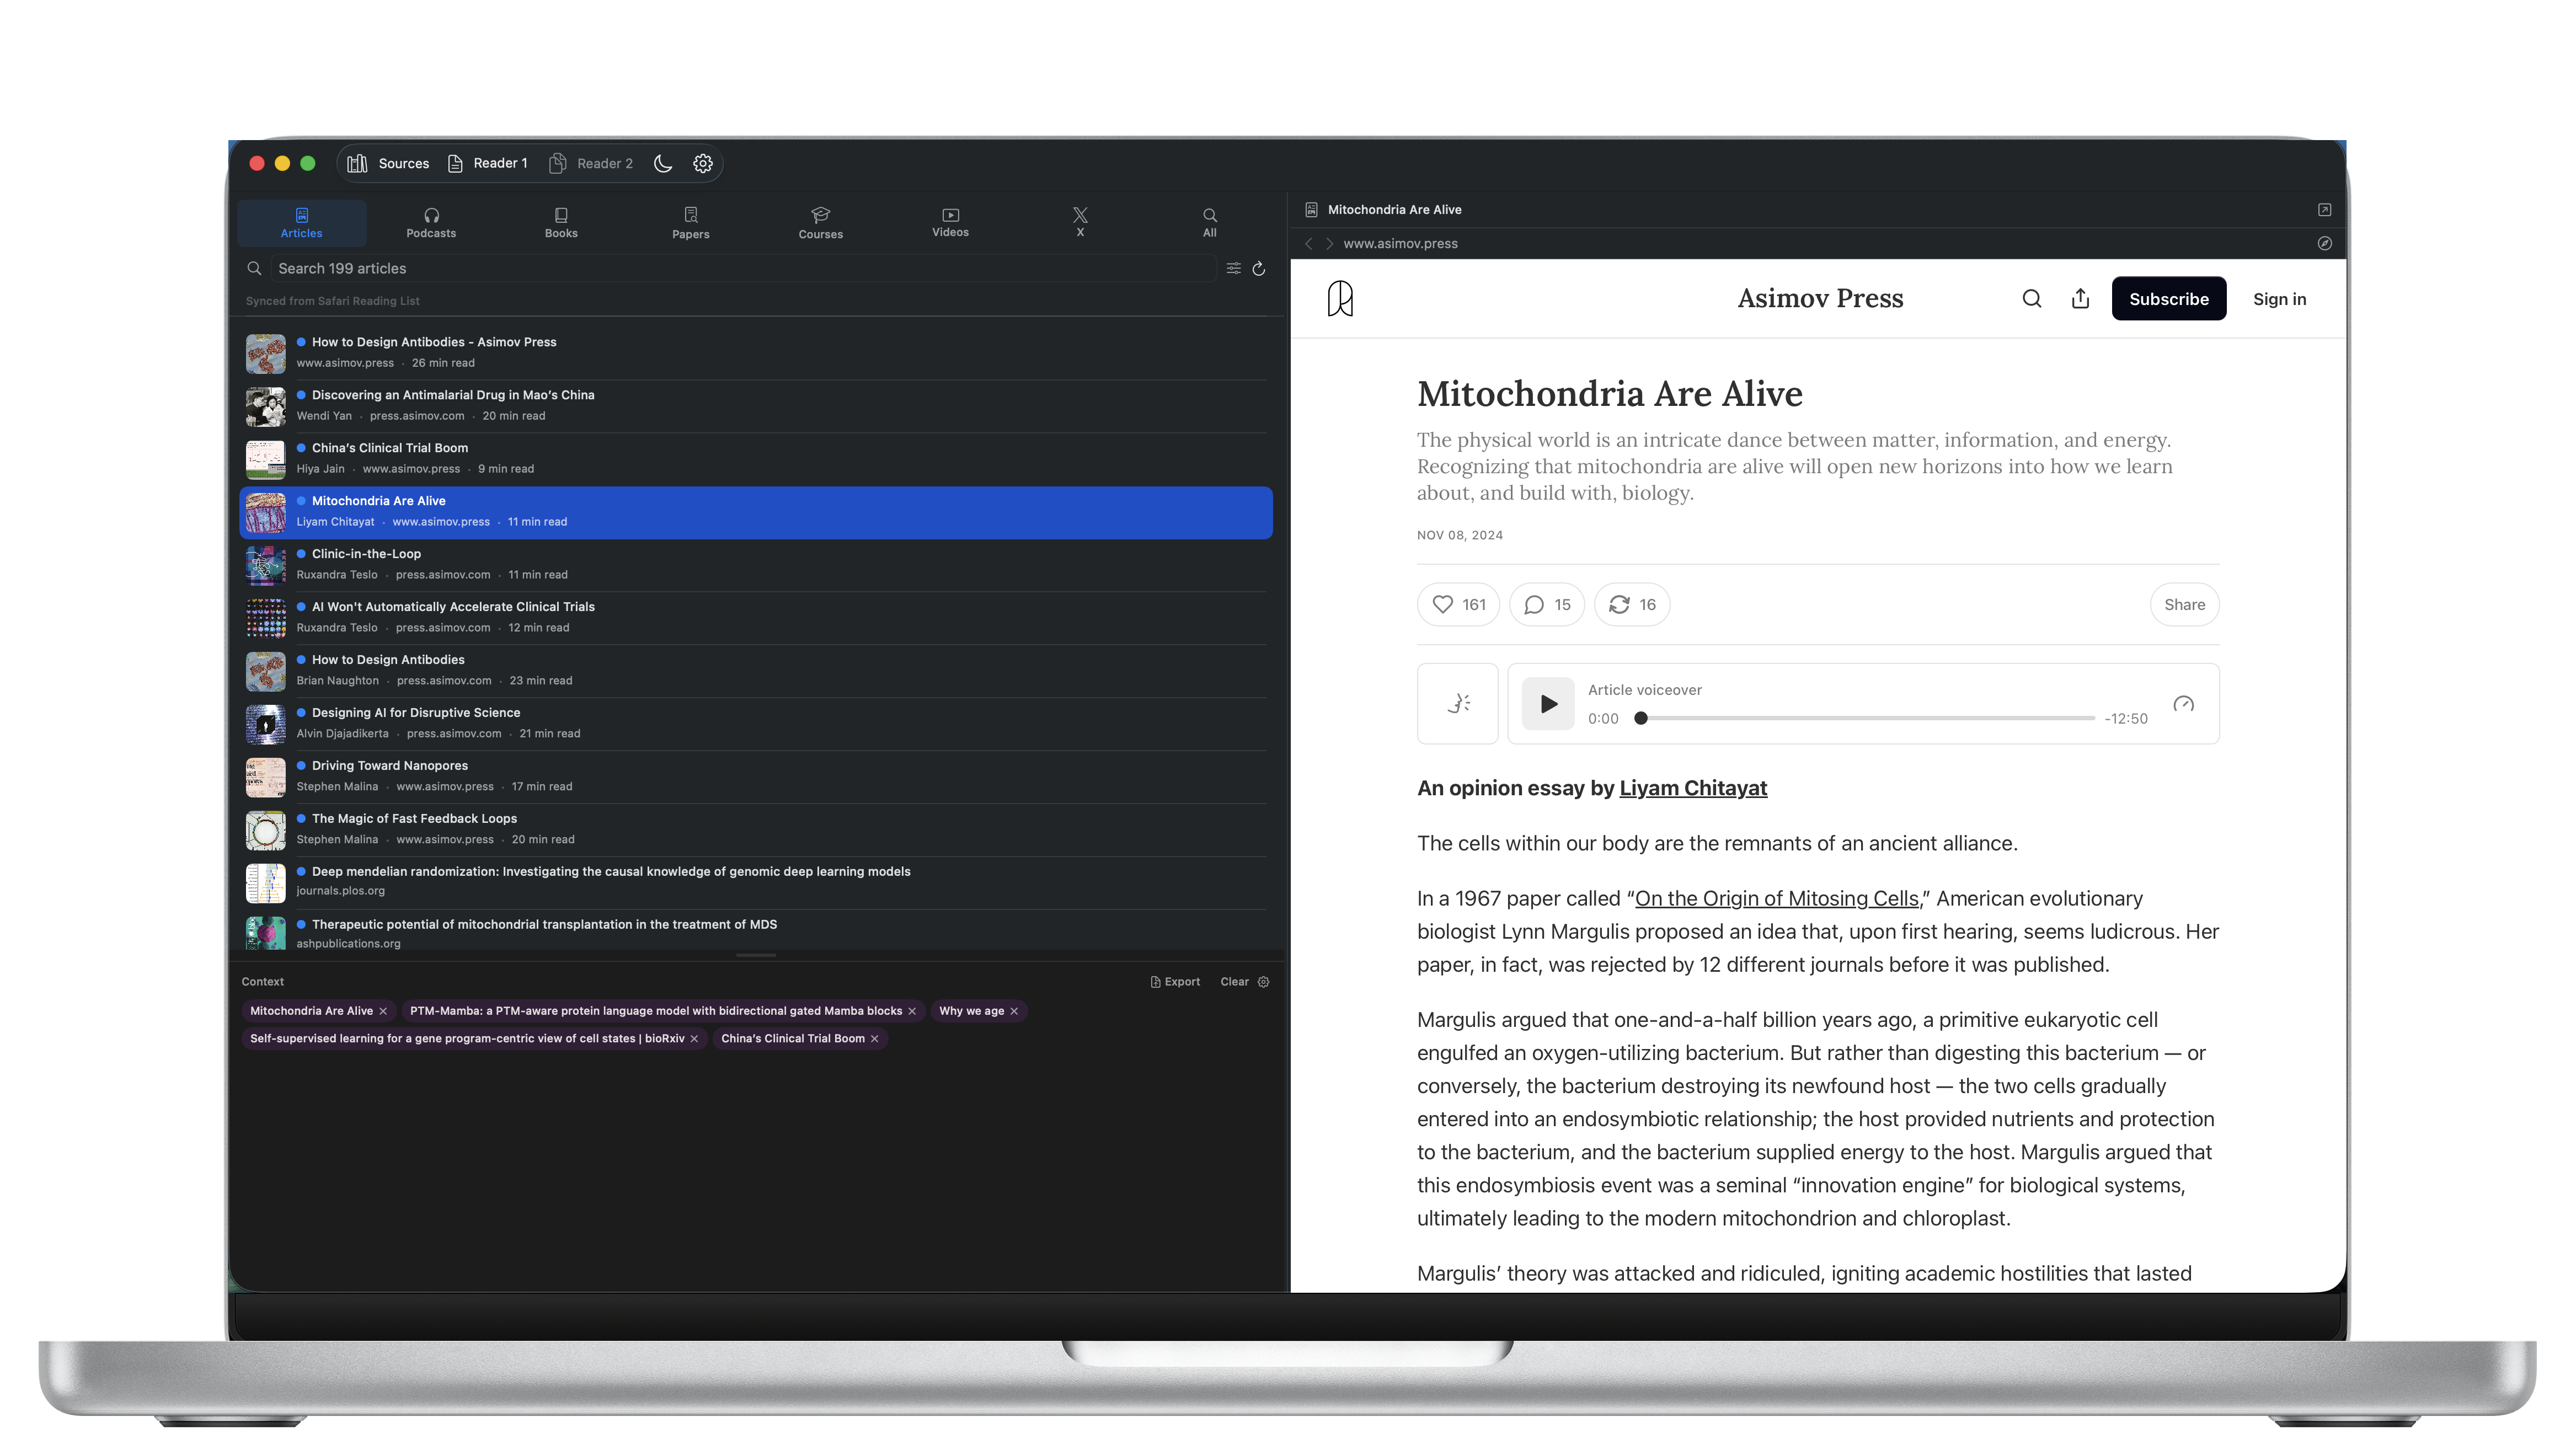
Task: Click thumbnail of Driving Toward Nanopores row
Action: [266, 777]
